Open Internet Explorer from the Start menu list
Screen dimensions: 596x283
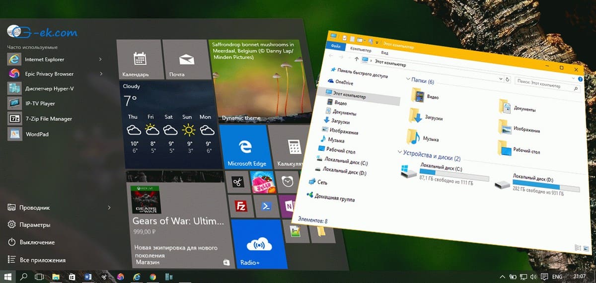click(x=36, y=59)
